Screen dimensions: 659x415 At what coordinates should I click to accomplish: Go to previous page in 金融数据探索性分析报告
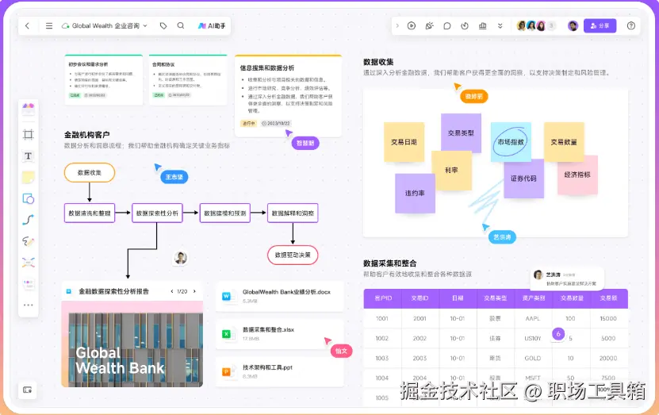(x=172, y=291)
